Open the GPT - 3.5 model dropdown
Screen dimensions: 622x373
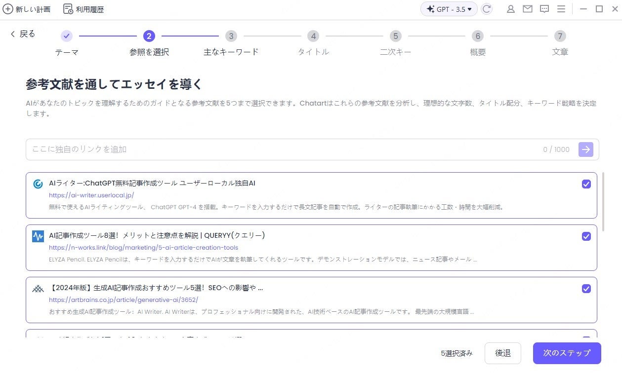click(449, 9)
